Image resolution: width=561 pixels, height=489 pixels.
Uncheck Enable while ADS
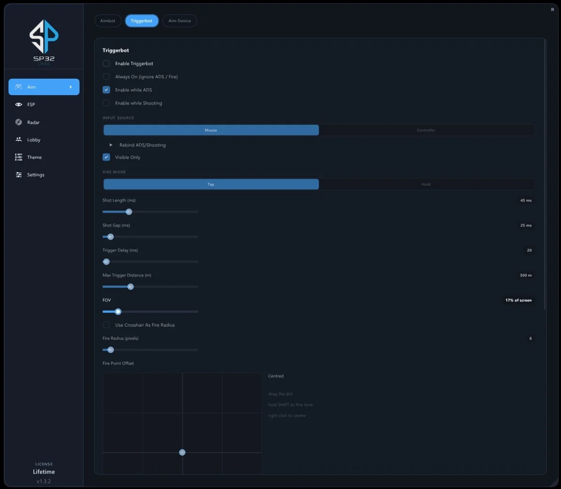106,90
